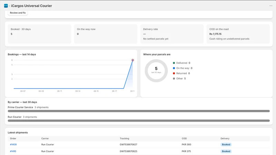Click the Order column header
The image size is (276, 155).
coord(13,138)
